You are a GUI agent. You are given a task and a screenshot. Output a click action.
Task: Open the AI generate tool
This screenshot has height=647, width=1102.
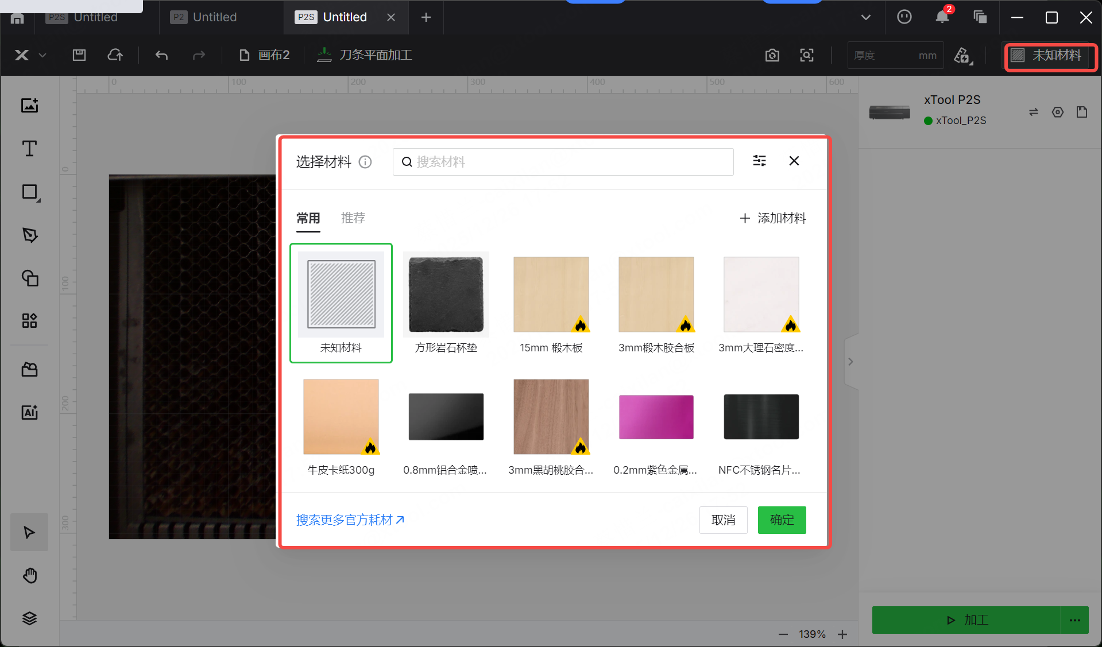pos(29,412)
